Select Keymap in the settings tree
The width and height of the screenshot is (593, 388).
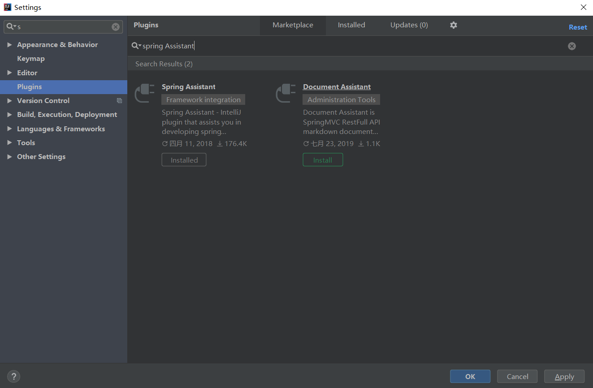coord(31,59)
